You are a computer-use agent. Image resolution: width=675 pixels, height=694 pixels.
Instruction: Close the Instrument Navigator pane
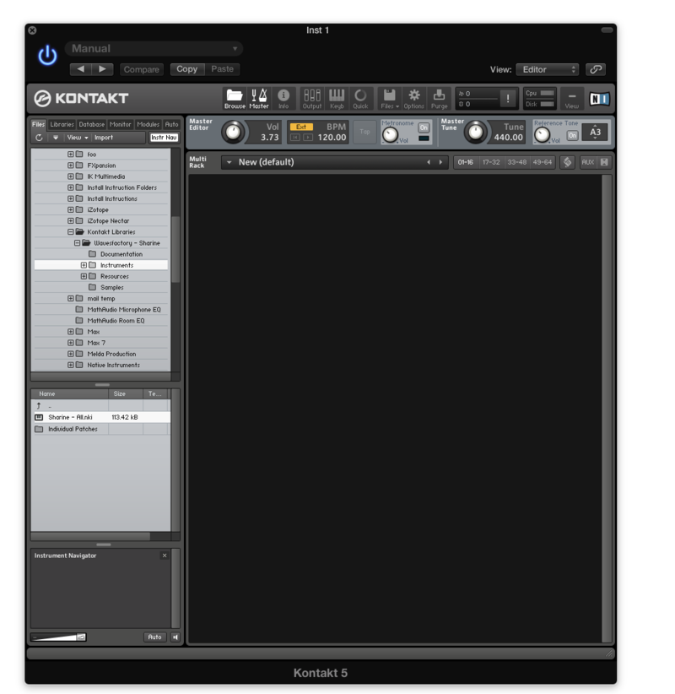[165, 556]
